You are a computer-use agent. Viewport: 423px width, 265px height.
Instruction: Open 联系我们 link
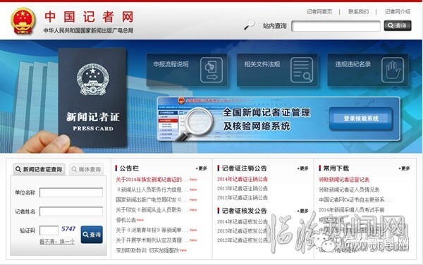coord(358,11)
